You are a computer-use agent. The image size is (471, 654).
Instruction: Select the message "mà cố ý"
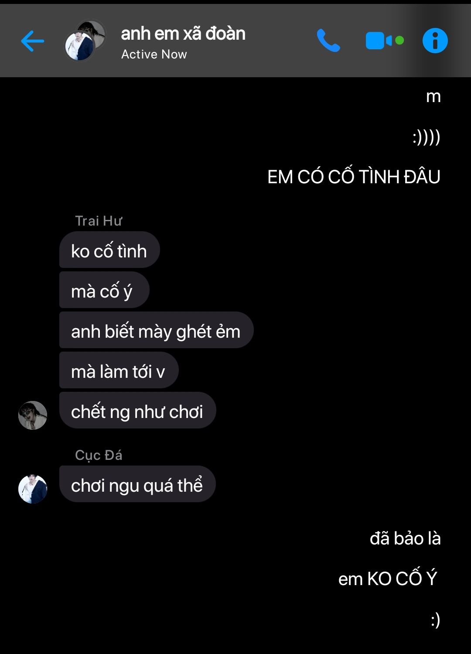click(x=104, y=290)
